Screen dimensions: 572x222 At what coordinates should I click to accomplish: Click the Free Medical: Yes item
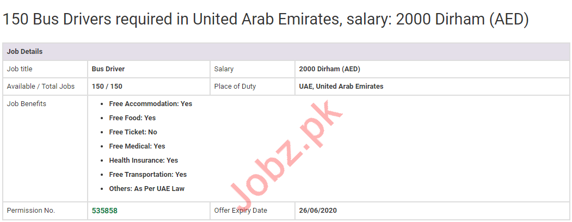coord(137,146)
